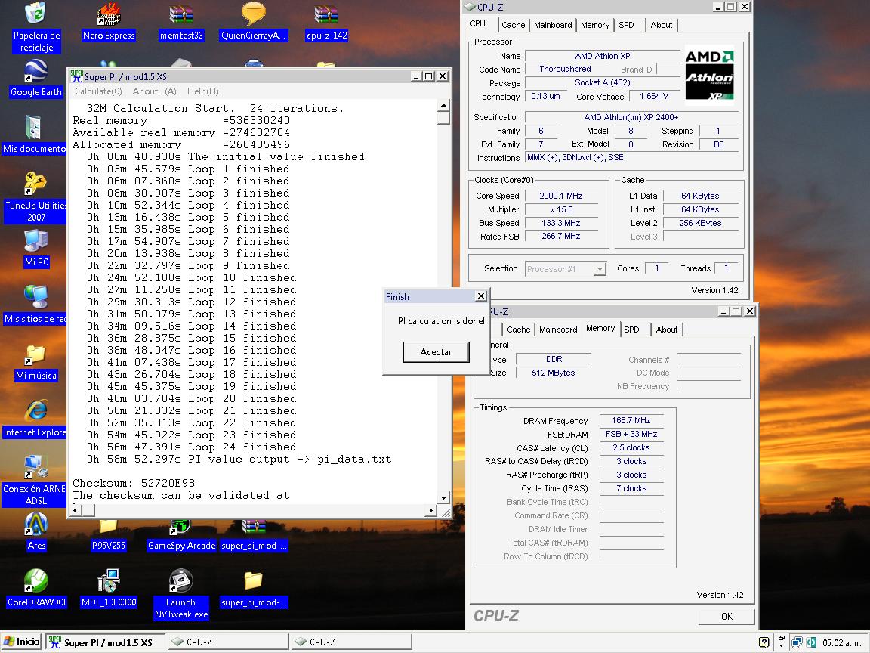Click the Checksum: 52720E98 line
The image size is (870, 653).
[134, 483]
